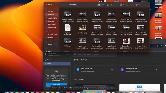
Task: Click the View plans button
Action: pyautogui.click(x=57, y=85)
